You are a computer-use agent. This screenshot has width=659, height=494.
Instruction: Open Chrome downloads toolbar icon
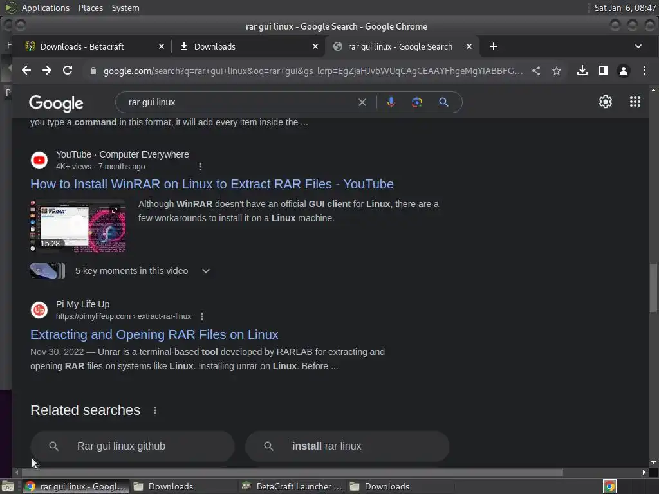(582, 71)
